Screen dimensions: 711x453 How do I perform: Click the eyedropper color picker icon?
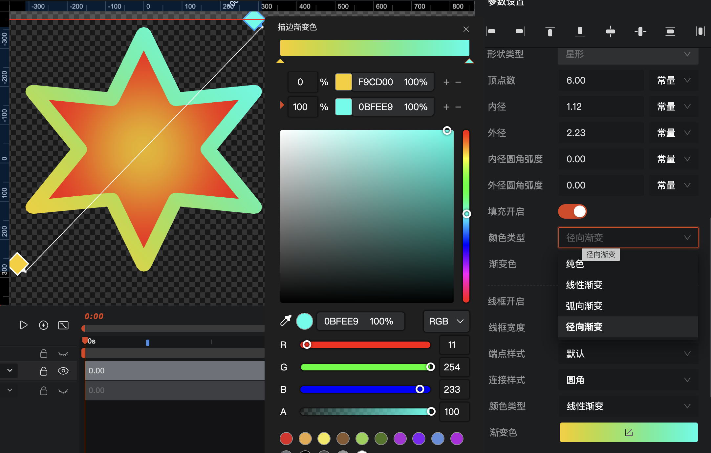point(286,321)
